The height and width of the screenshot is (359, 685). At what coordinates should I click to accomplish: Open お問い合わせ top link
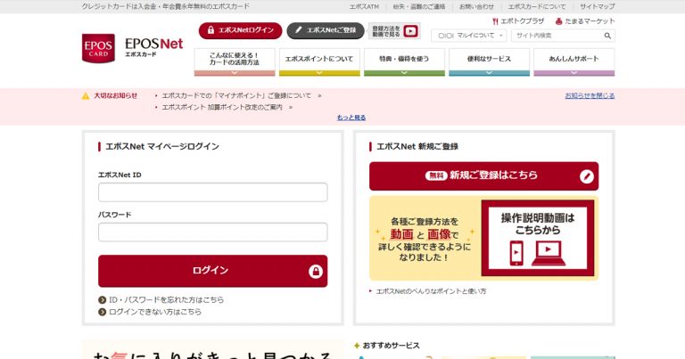476,6
